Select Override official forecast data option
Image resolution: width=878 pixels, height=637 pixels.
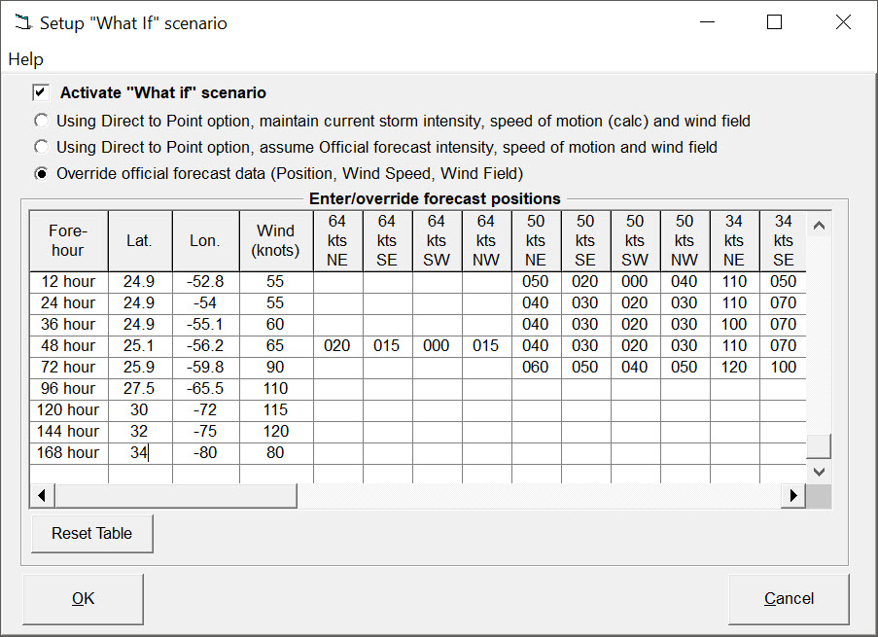[x=41, y=174]
